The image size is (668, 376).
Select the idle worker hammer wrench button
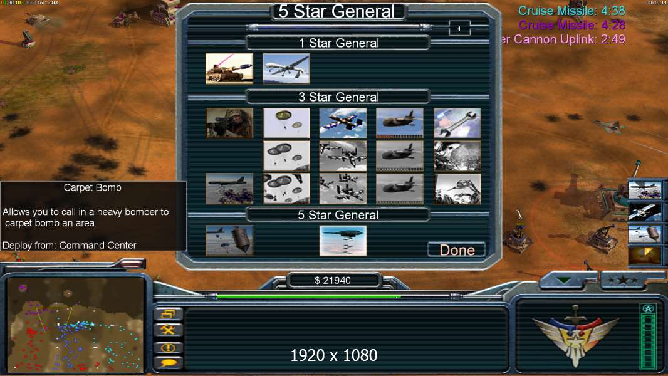click(x=169, y=330)
